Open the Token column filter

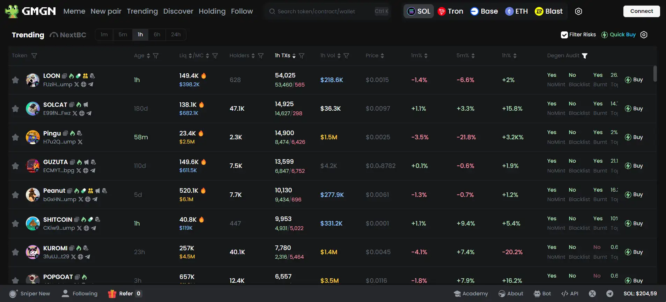(x=34, y=56)
